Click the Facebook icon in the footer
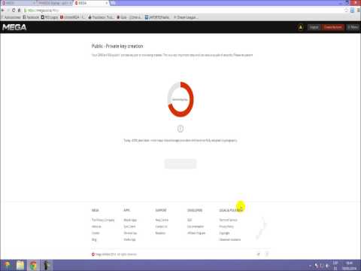The width and height of the screenshot is (361, 271). 267,254
